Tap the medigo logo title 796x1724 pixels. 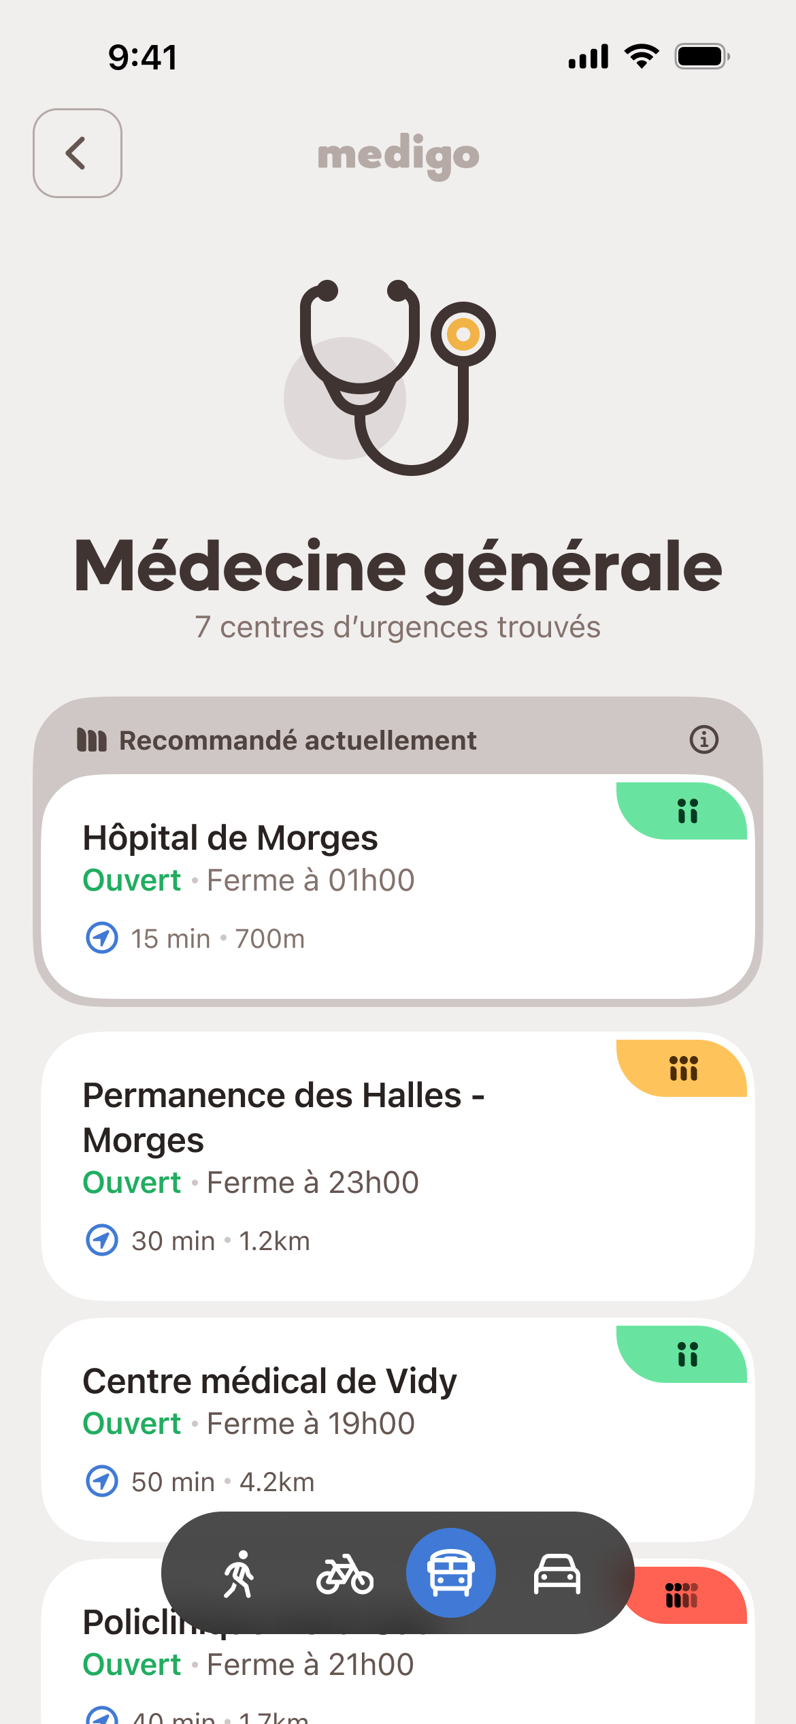click(x=398, y=155)
